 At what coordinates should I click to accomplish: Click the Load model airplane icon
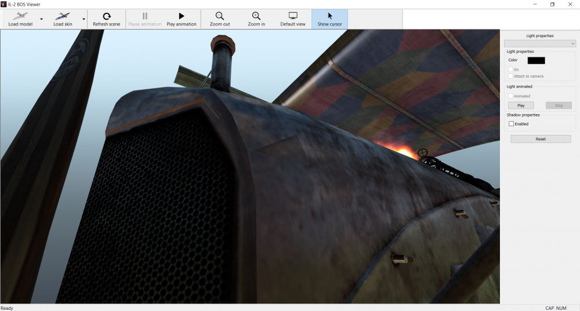point(20,16)
